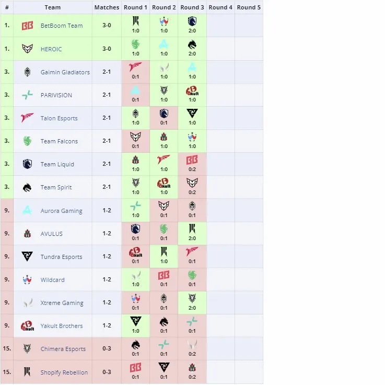The height and width of the screenshot is (385, 385).
Task: Click the Yakult Brothers logo in team column
Action: coord(27,326)
